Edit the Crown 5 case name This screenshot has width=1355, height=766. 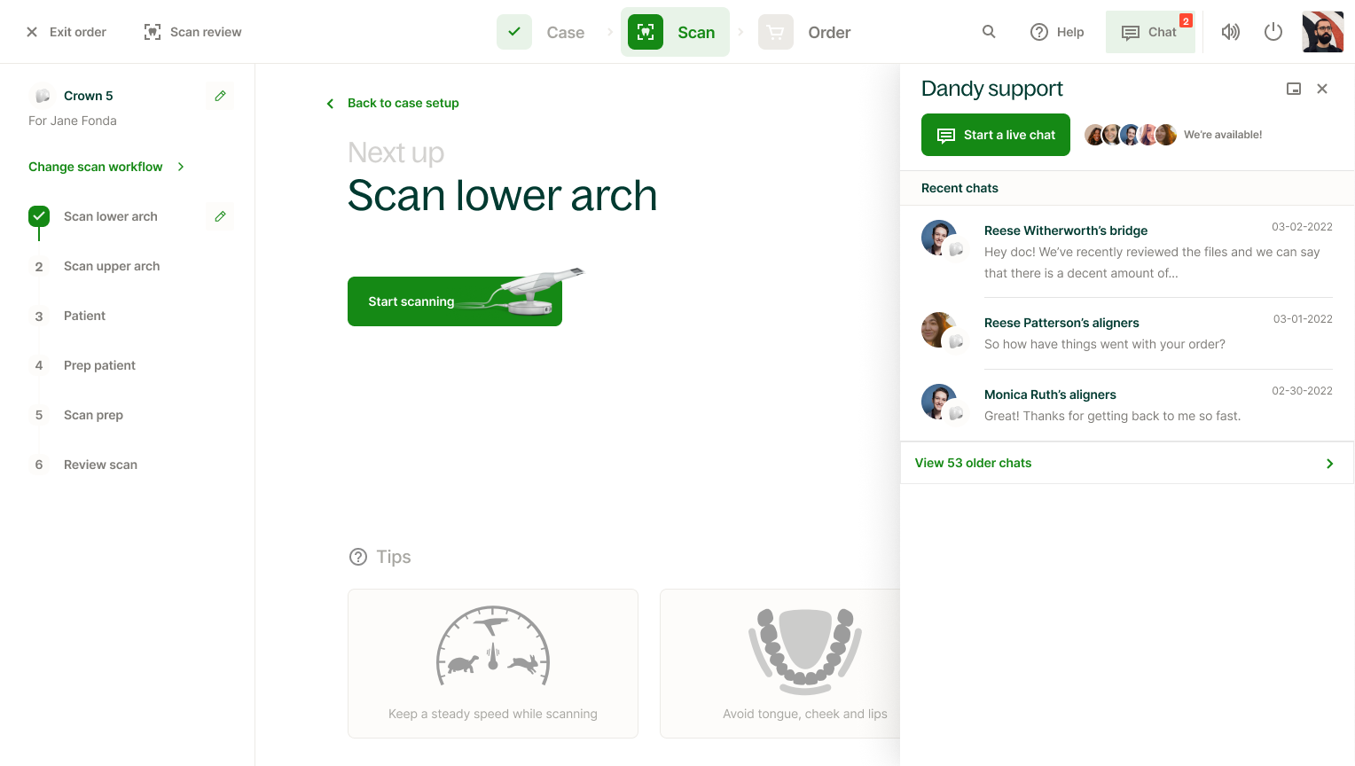220,96
